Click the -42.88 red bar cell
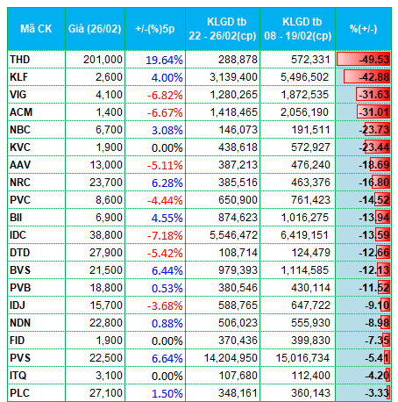The height and width of the screenshot is (402, 398). pos(364,77)
